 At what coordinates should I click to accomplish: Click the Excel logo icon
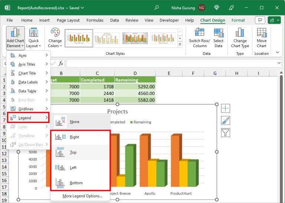click(7, 8)
